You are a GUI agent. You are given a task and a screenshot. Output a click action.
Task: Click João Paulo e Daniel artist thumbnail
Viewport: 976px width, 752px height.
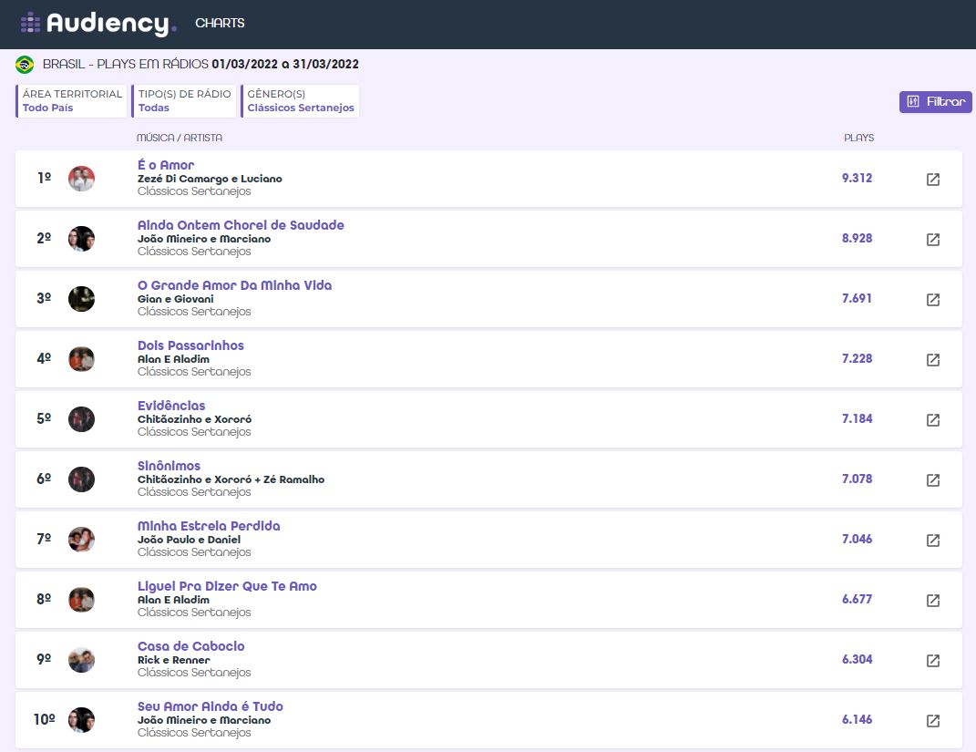click(81, 540)
